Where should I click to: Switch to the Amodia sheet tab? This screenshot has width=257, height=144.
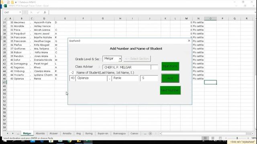click(x=67, y=133)
